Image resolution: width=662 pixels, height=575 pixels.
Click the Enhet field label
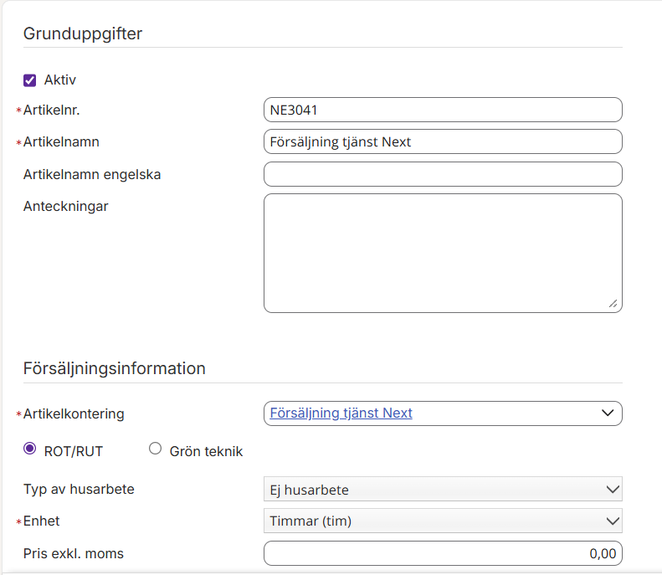click(42, 521)
